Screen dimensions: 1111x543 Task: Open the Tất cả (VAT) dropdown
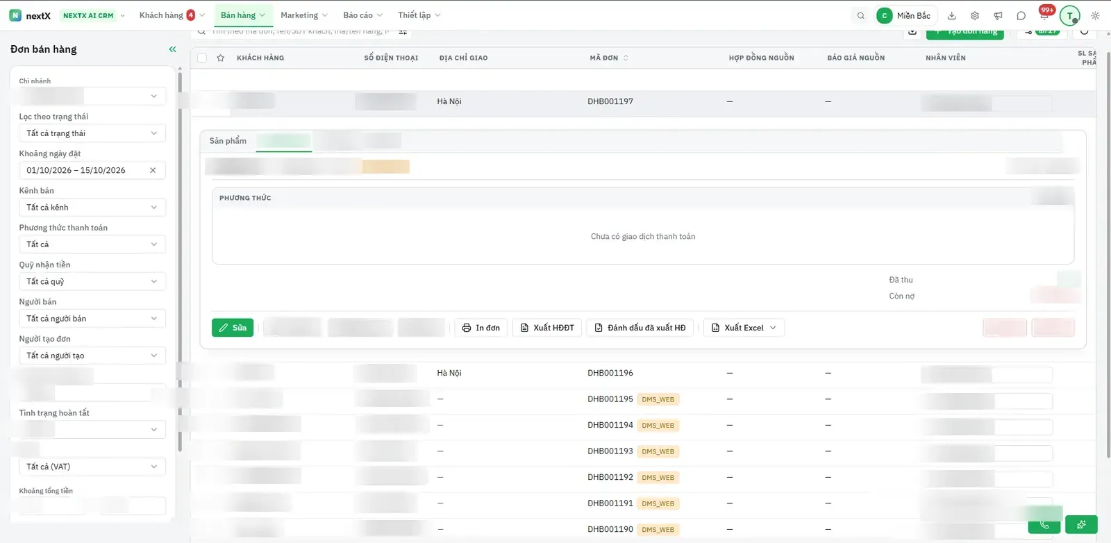(92, 467)
